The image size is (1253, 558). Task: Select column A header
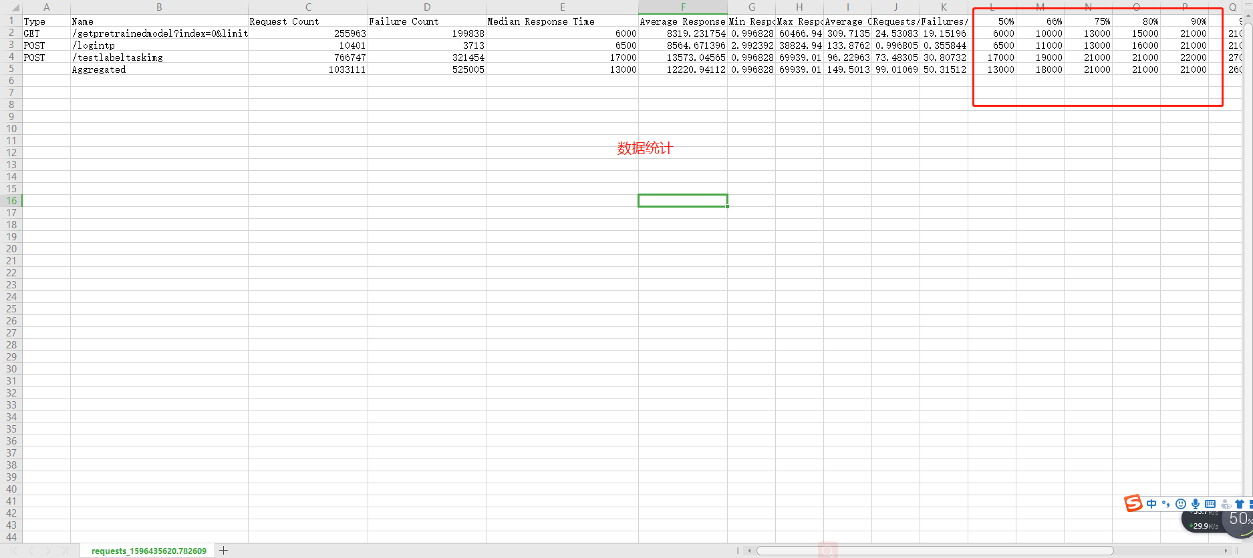(46, 7)
